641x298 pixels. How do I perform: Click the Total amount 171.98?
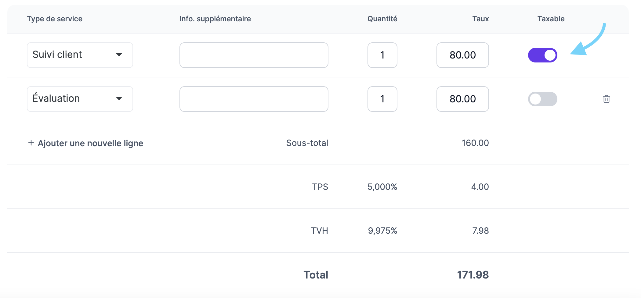473,275
